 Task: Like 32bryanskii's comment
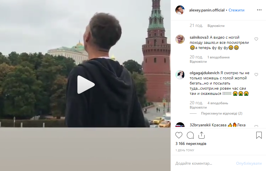point(256,126)
